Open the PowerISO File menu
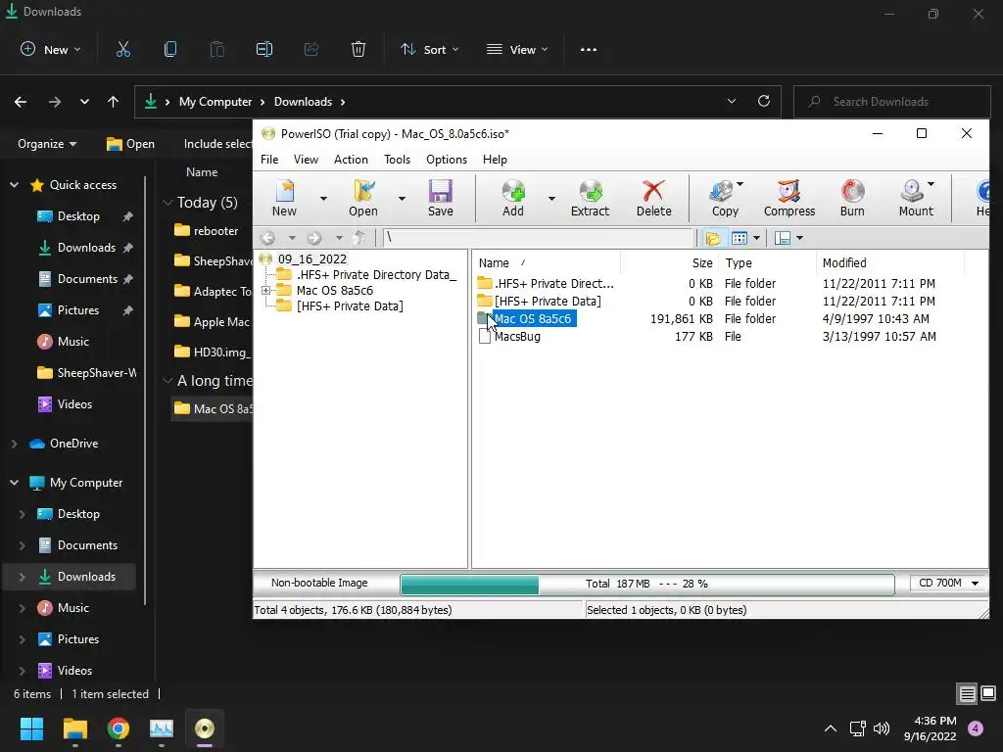 click(269, 160)
